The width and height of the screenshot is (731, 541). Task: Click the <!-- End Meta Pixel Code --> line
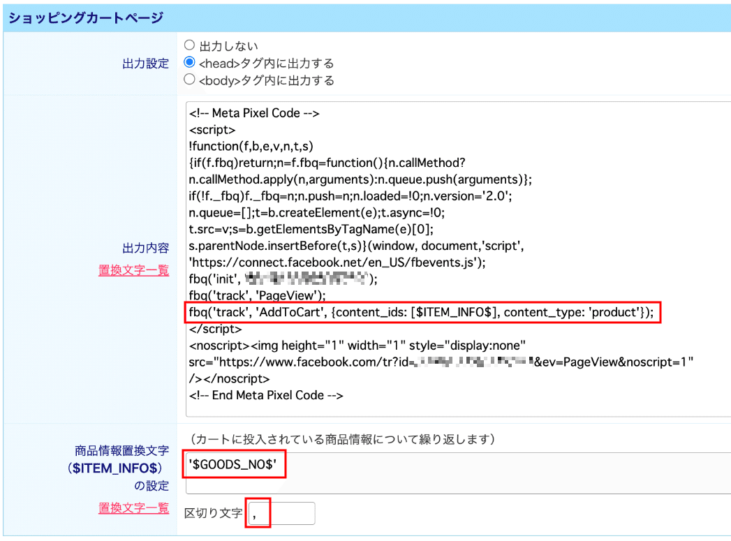tap(266, 396)
